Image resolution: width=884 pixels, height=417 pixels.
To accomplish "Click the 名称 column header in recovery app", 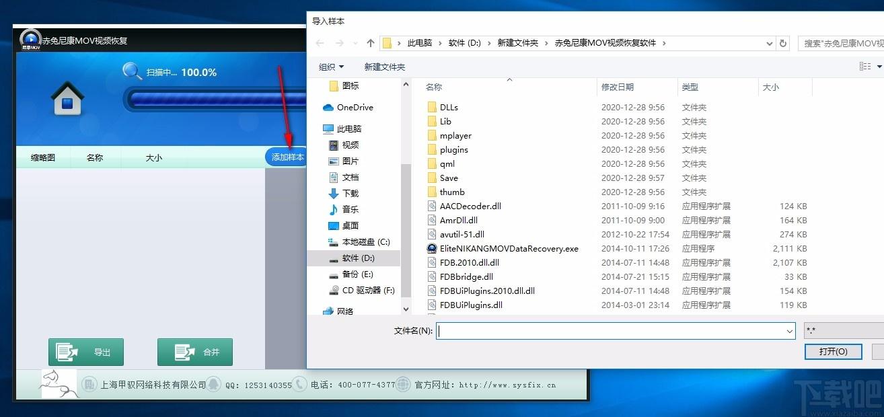I will click(x=95, y=158).
